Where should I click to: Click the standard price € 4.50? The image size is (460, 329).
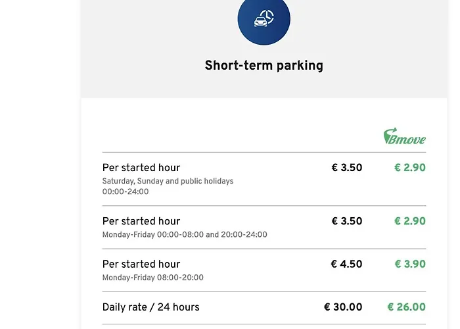[346, 264]
